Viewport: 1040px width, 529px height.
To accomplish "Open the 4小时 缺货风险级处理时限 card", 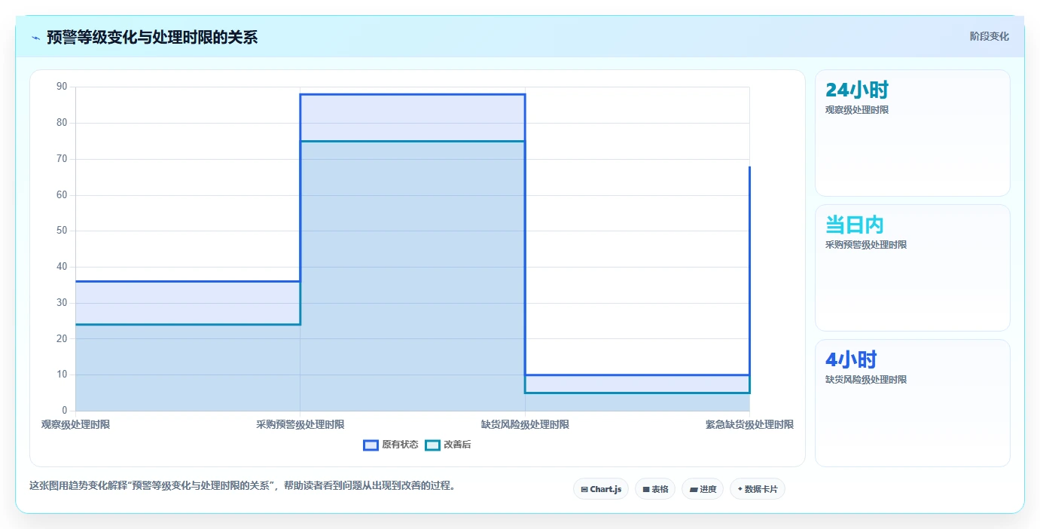I will (x=912, y=403).
